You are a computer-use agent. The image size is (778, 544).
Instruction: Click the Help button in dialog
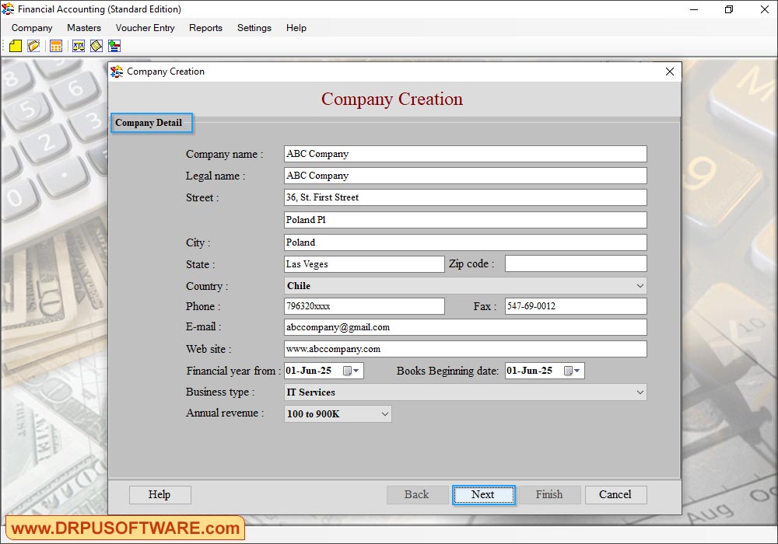point(159,495)
